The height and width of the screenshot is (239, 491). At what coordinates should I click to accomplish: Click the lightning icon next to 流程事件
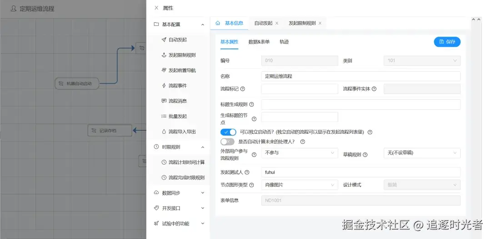(164, 86)
